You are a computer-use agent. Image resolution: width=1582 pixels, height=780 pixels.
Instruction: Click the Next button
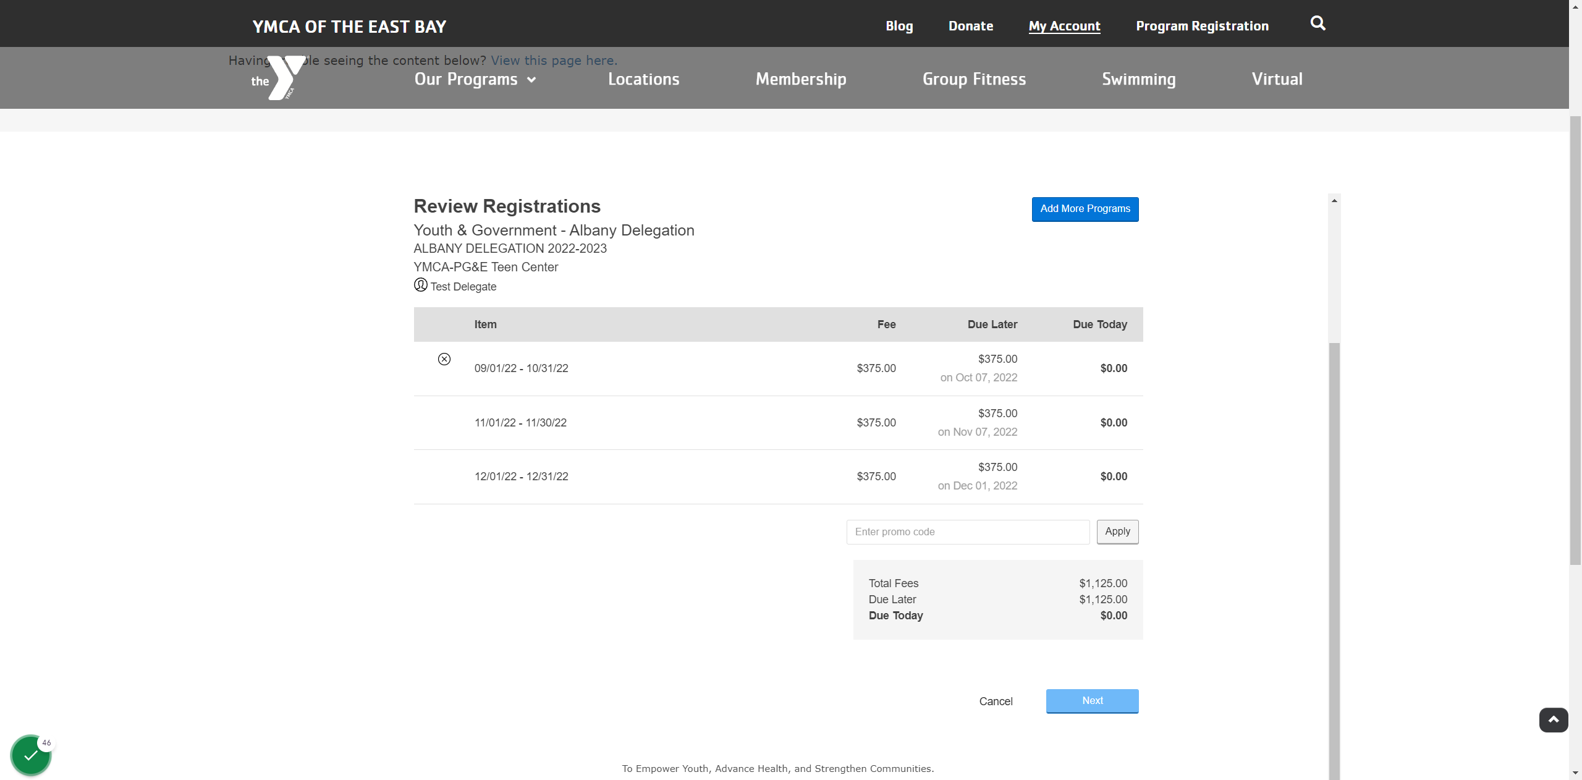point(1092,701)
